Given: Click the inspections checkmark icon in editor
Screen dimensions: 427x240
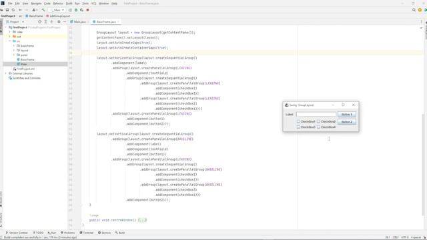Looking at the screenshot, I should pos(421,28).
